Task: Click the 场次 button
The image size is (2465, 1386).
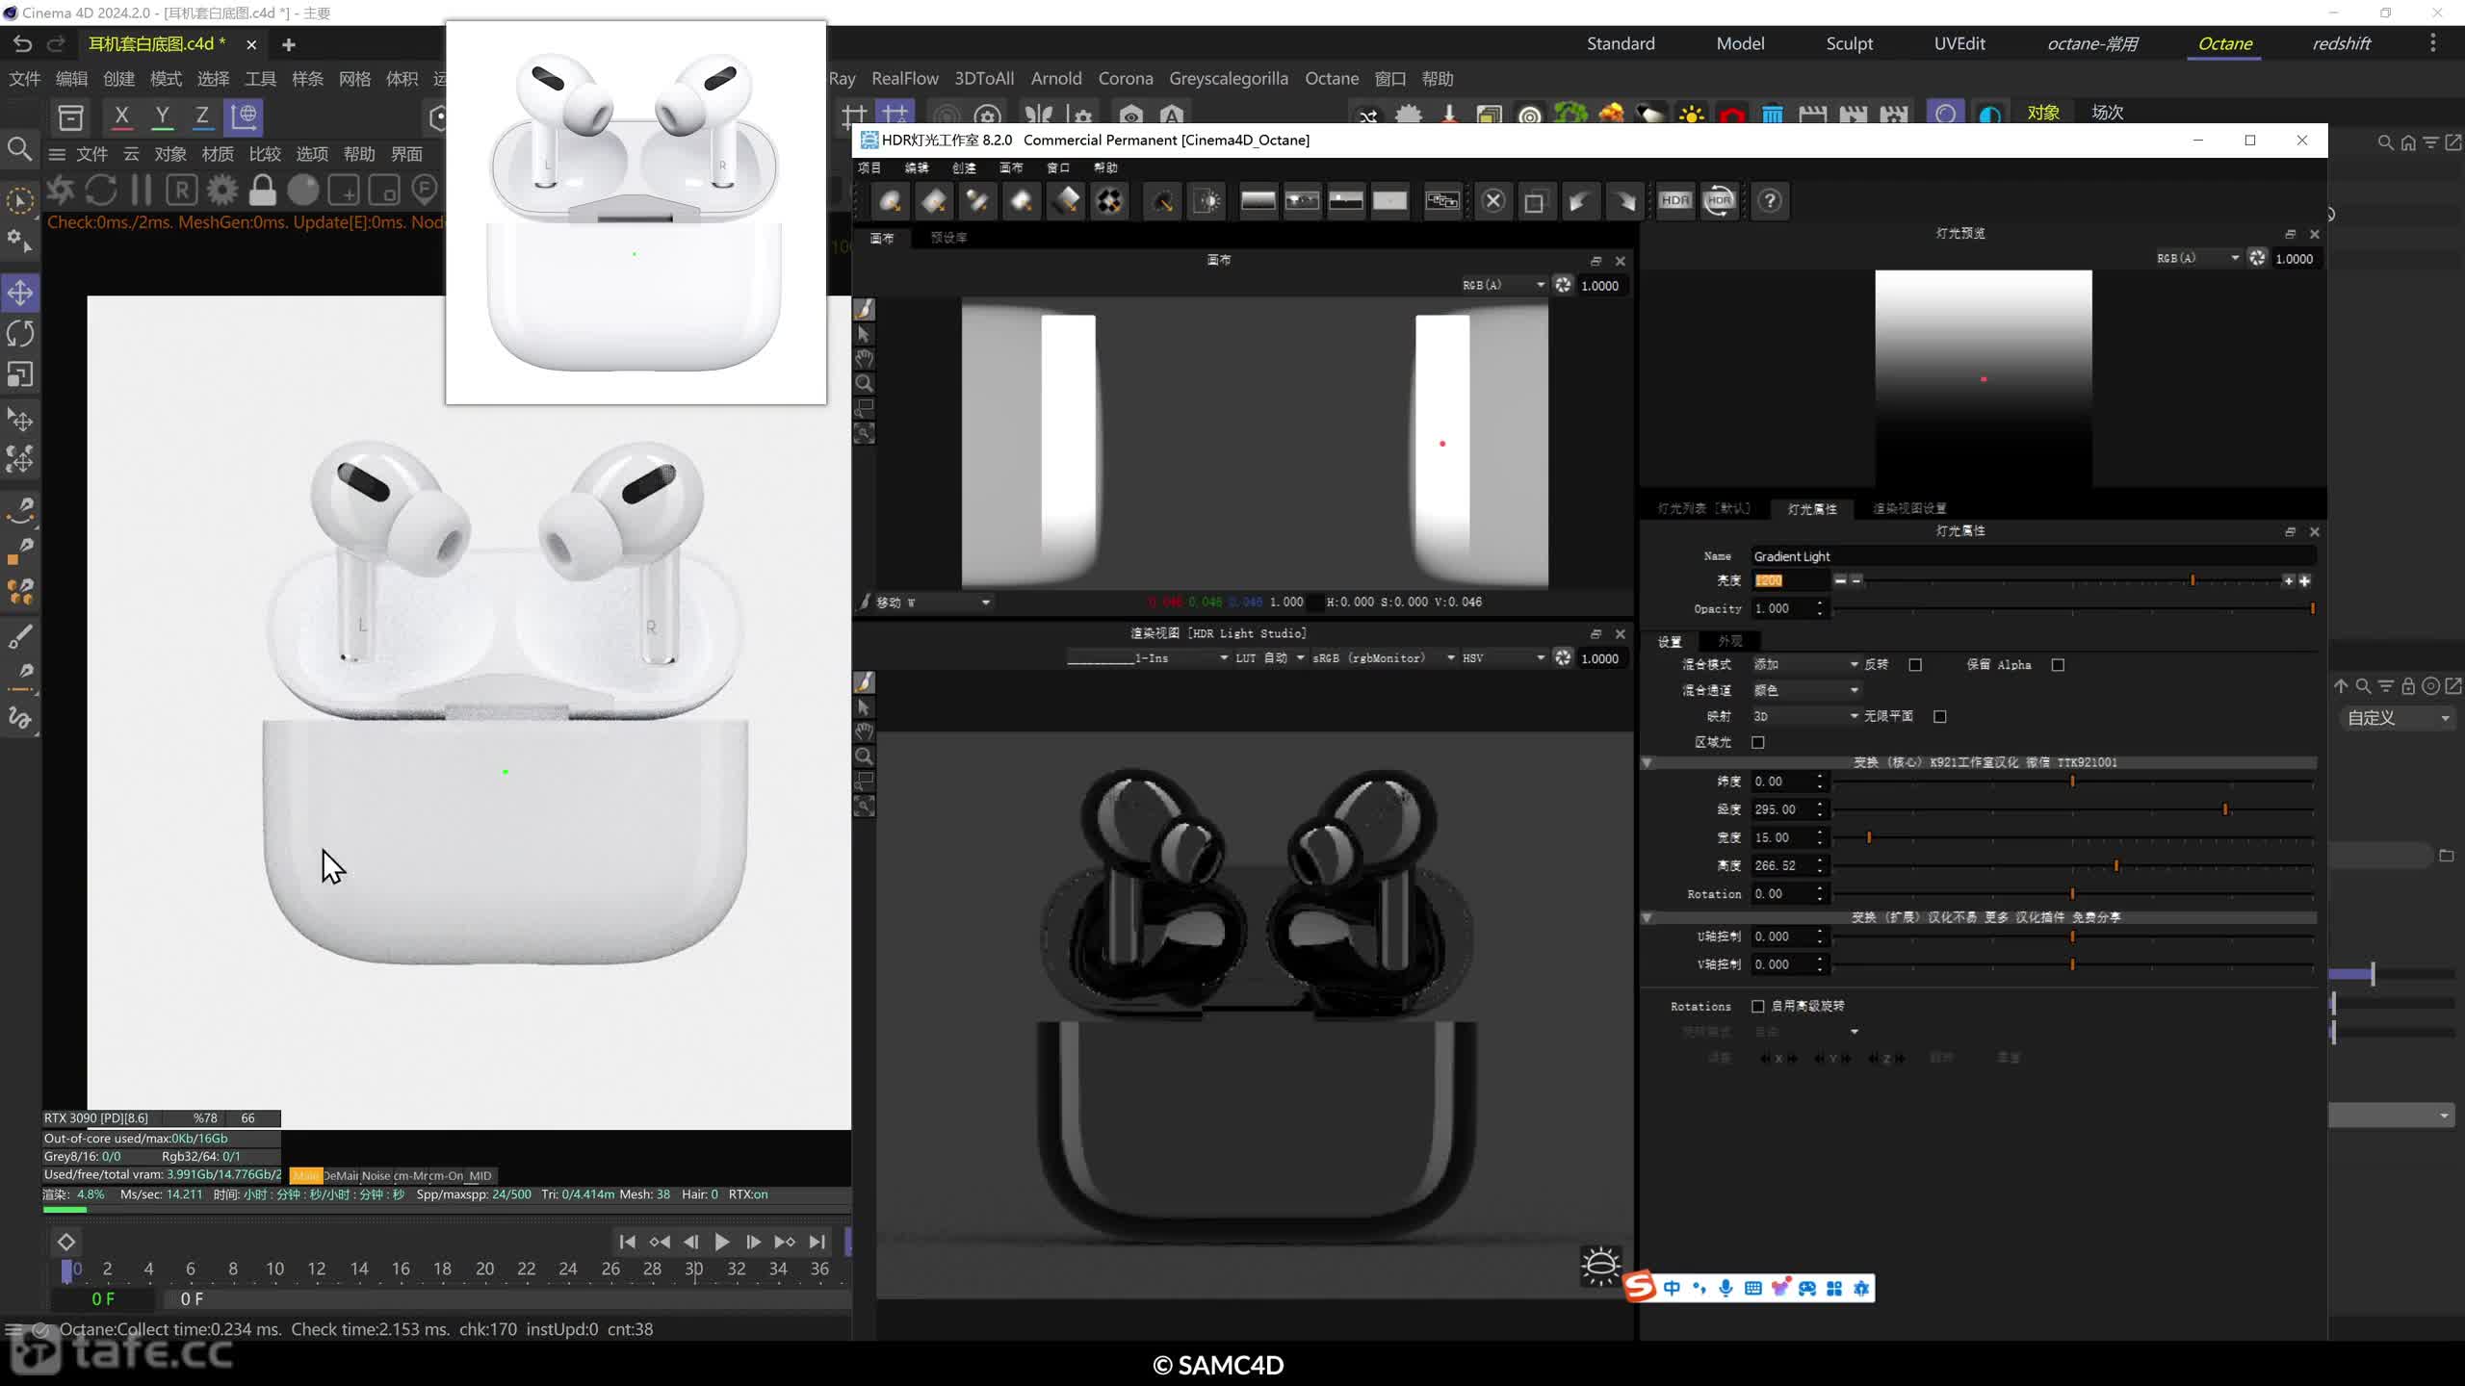Action: click(2108, 113)
